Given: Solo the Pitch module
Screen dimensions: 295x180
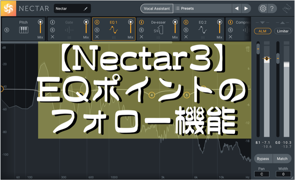Looking at the screenshot, I should [x=7, y=30].
